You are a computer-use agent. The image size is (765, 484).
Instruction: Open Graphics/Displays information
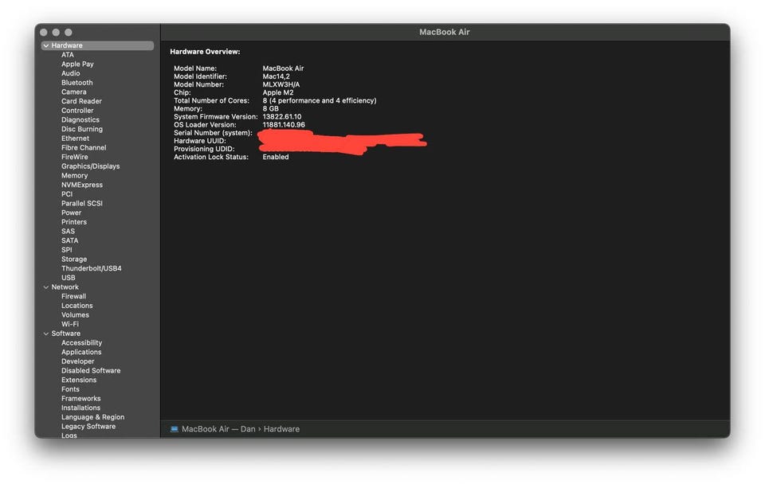(x=90, y=166)
